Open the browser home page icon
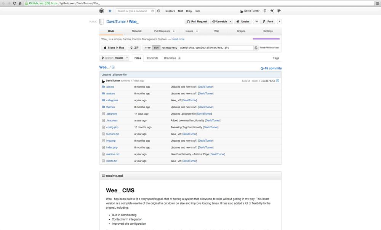381x230 pixels. click(x=20, y=3)
